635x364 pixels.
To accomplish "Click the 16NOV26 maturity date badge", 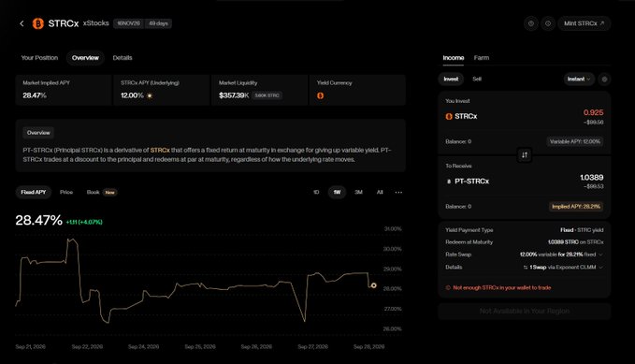I will [x=128, y=23].
